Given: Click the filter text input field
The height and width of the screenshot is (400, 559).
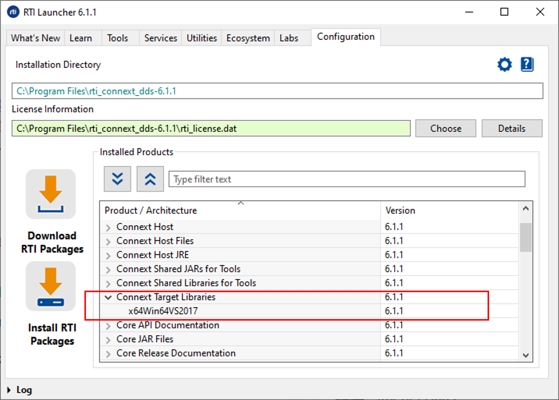Looking at the screenshot, I should pos(347,179).
